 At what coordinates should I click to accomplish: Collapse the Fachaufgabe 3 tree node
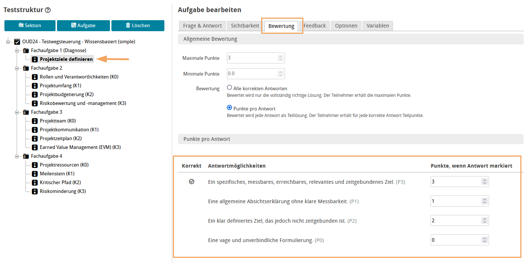[17, 112]
